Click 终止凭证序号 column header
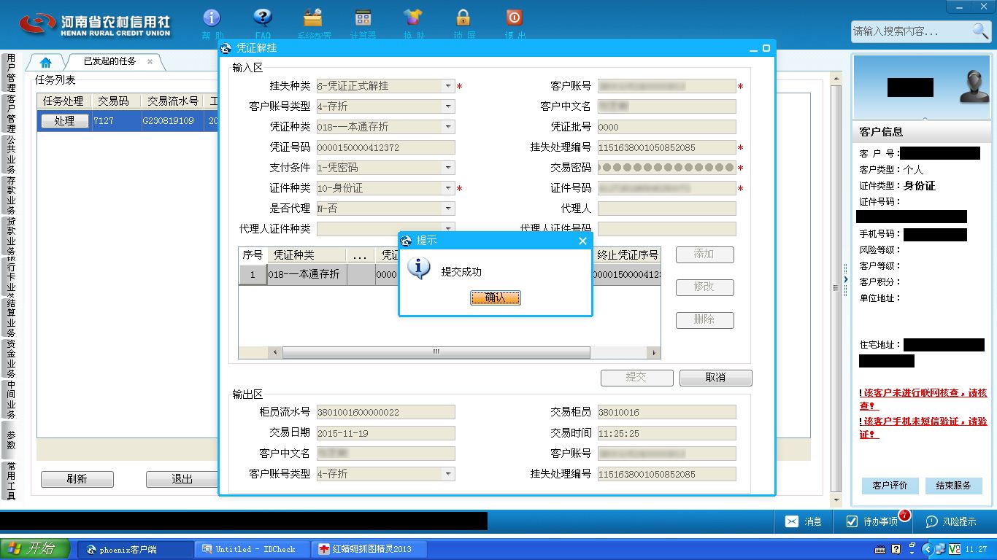Image resolution: width=997 pixels, height=560 pixels. [628, 255]
